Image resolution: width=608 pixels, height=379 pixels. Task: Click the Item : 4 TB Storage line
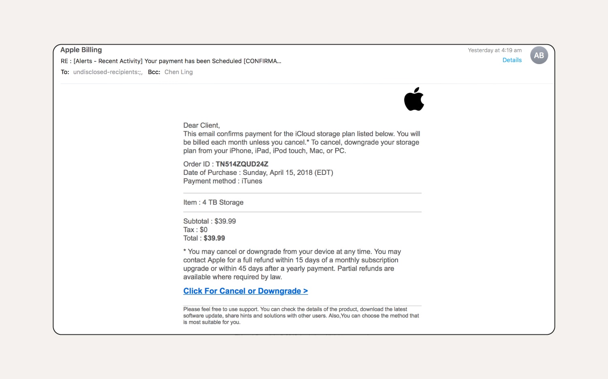pos(213,202)
